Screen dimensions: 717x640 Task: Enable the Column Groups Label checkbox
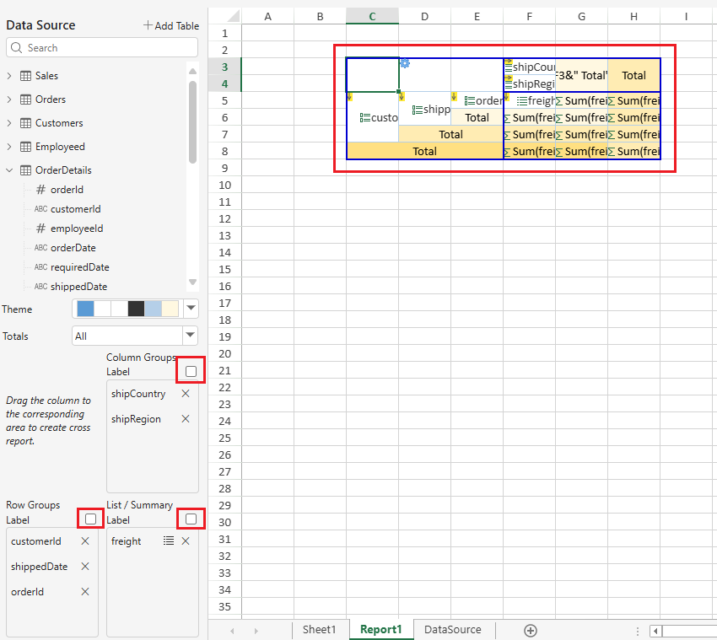click(x=191, y=371)
